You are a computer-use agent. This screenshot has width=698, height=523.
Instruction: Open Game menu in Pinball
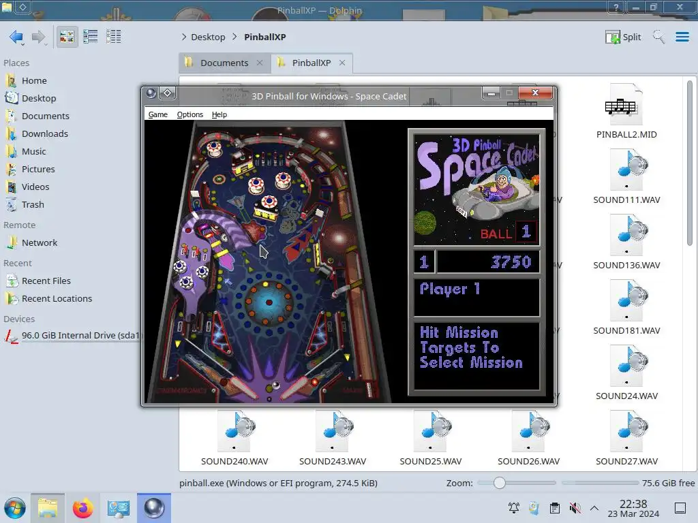(x=157, y=114)
